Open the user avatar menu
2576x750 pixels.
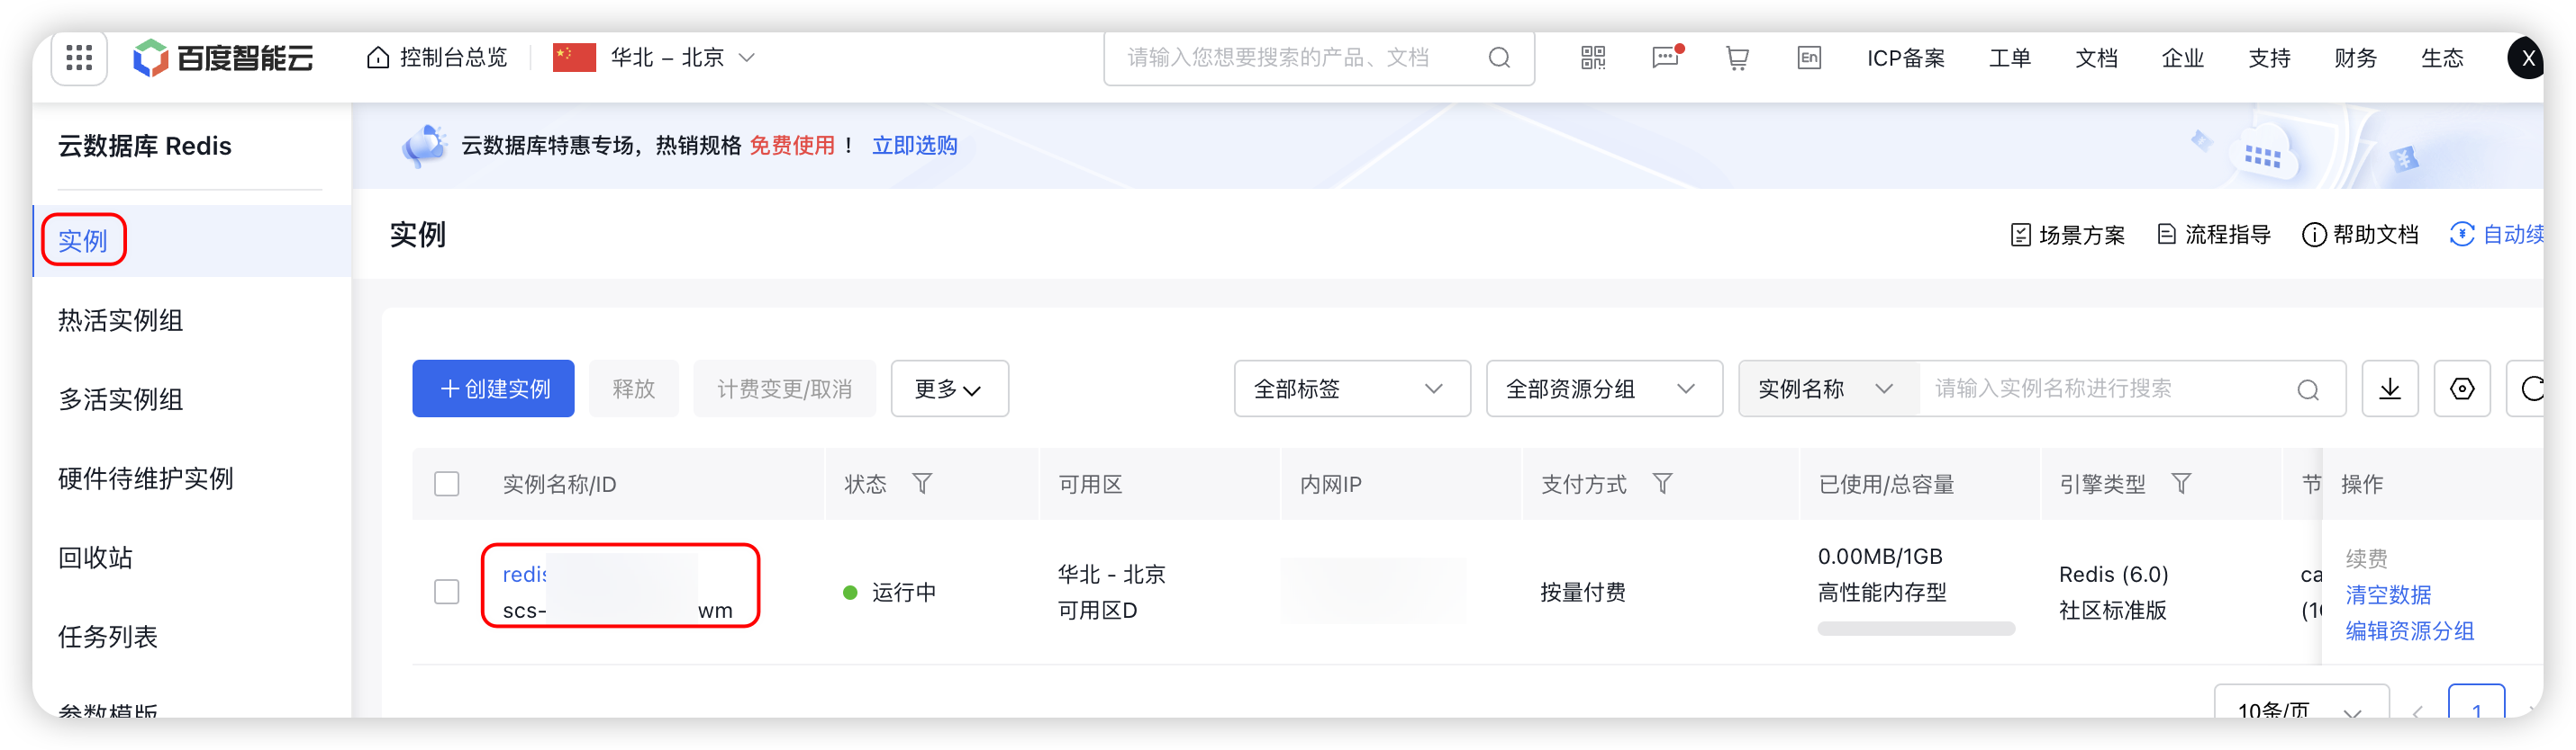coord(2525,58)
